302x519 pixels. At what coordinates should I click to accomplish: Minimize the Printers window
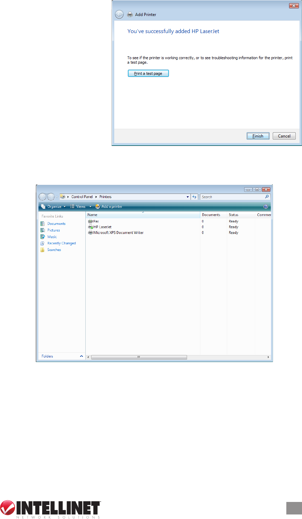[248, 190]
